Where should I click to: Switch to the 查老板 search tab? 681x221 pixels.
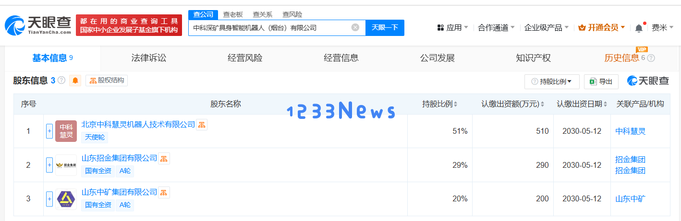click(x=233, y=14)
